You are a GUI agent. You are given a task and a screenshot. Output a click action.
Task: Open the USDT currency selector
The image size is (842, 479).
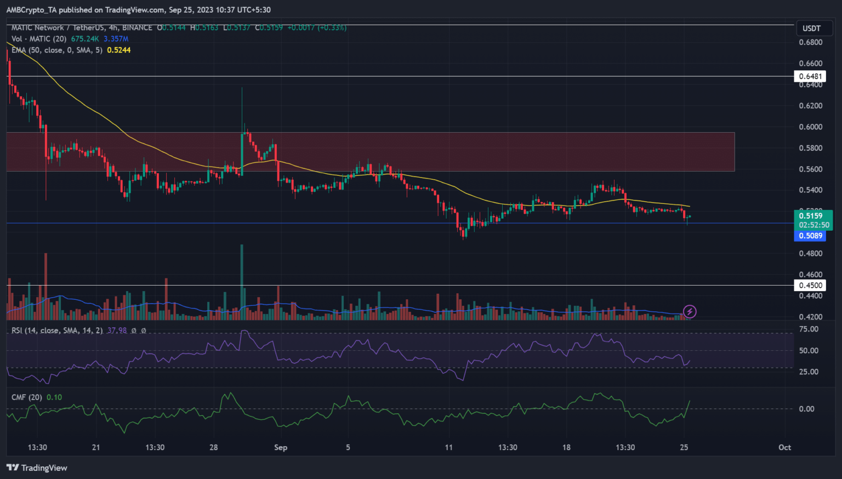click(x=811, y=28)
